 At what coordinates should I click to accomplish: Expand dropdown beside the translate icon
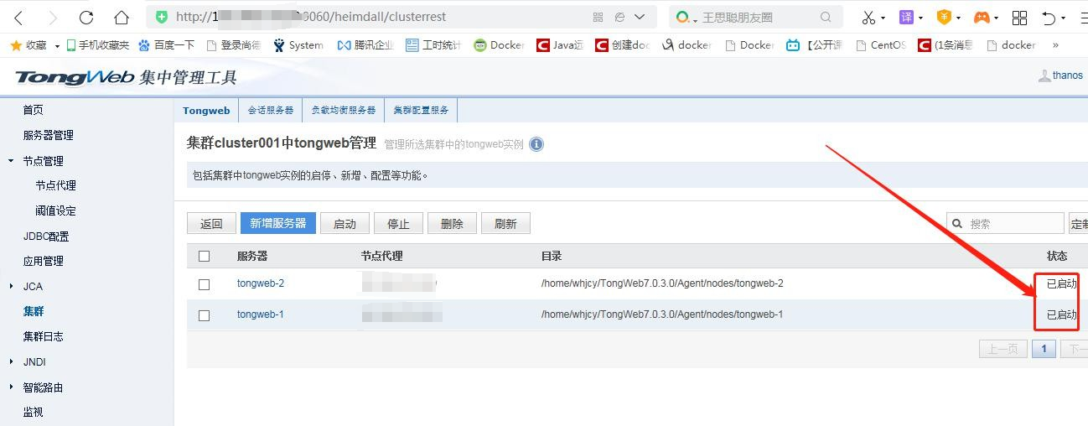tap(920, 18)
